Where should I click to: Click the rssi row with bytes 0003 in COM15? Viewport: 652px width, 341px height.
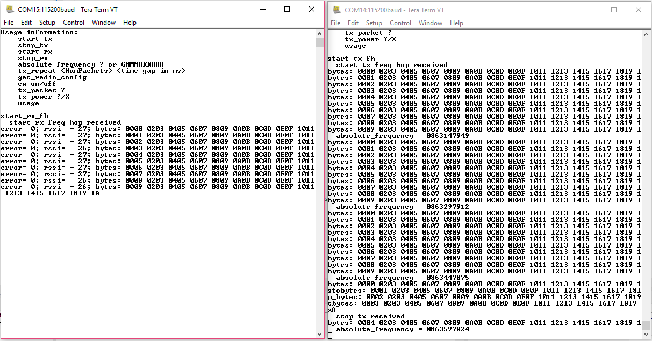coord(157,148)
